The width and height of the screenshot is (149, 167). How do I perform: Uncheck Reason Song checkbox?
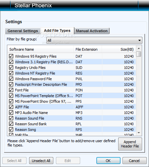pyautogui.click(x=11, y=130)
